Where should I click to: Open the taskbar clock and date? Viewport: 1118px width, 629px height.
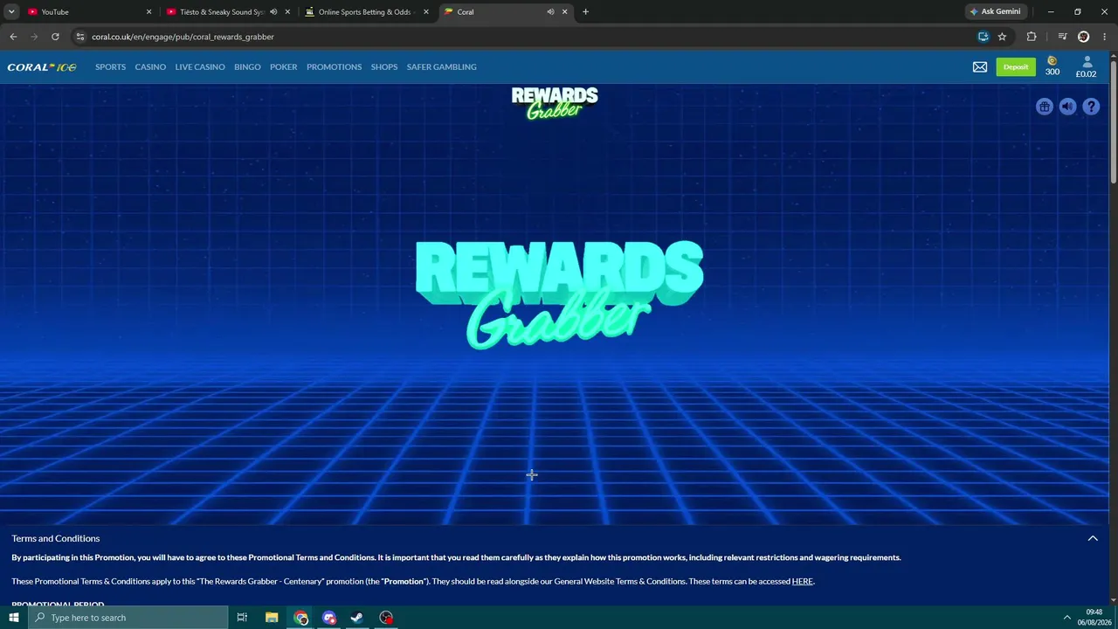[x=1094, y=618]
